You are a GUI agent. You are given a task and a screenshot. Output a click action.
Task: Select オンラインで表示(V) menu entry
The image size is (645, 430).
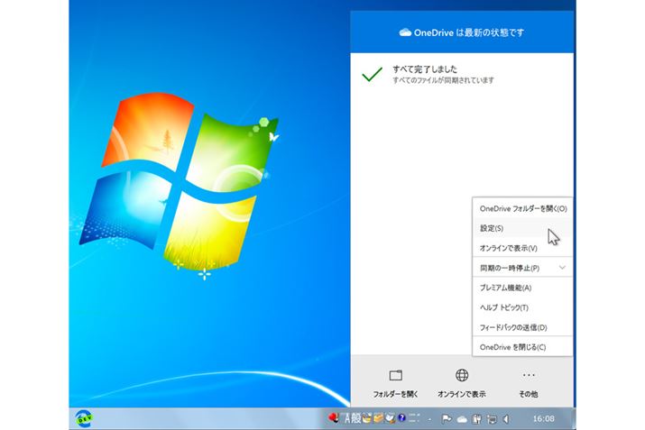[x=522, y=248]
